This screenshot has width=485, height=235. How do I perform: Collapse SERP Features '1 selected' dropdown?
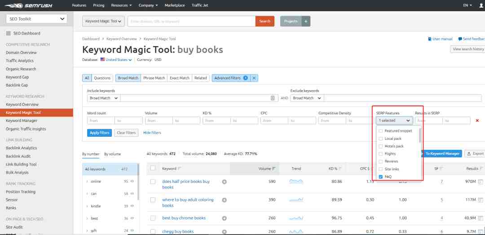(394, 121)
